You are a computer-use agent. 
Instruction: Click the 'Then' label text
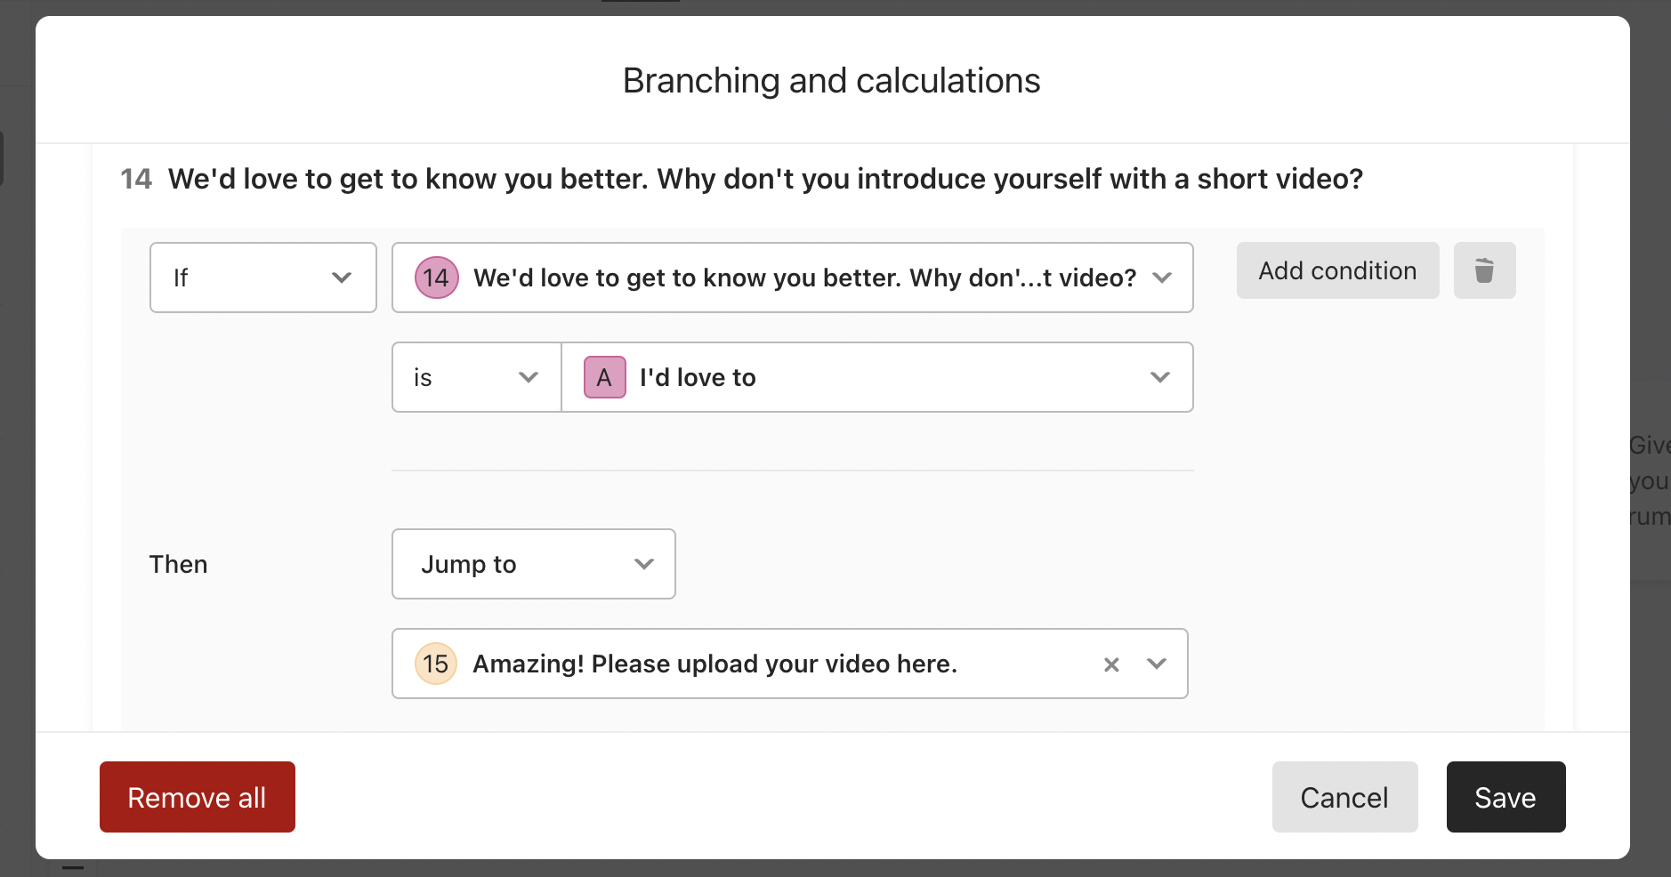(x=178, y=564)
